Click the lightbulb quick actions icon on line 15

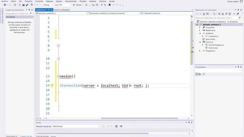pyautogui.click(x=52, y=86)
